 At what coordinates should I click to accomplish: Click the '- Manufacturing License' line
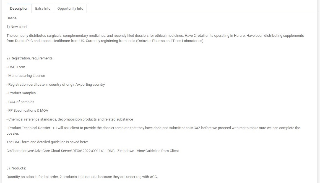pyautogui.click(x=26, y=76)
